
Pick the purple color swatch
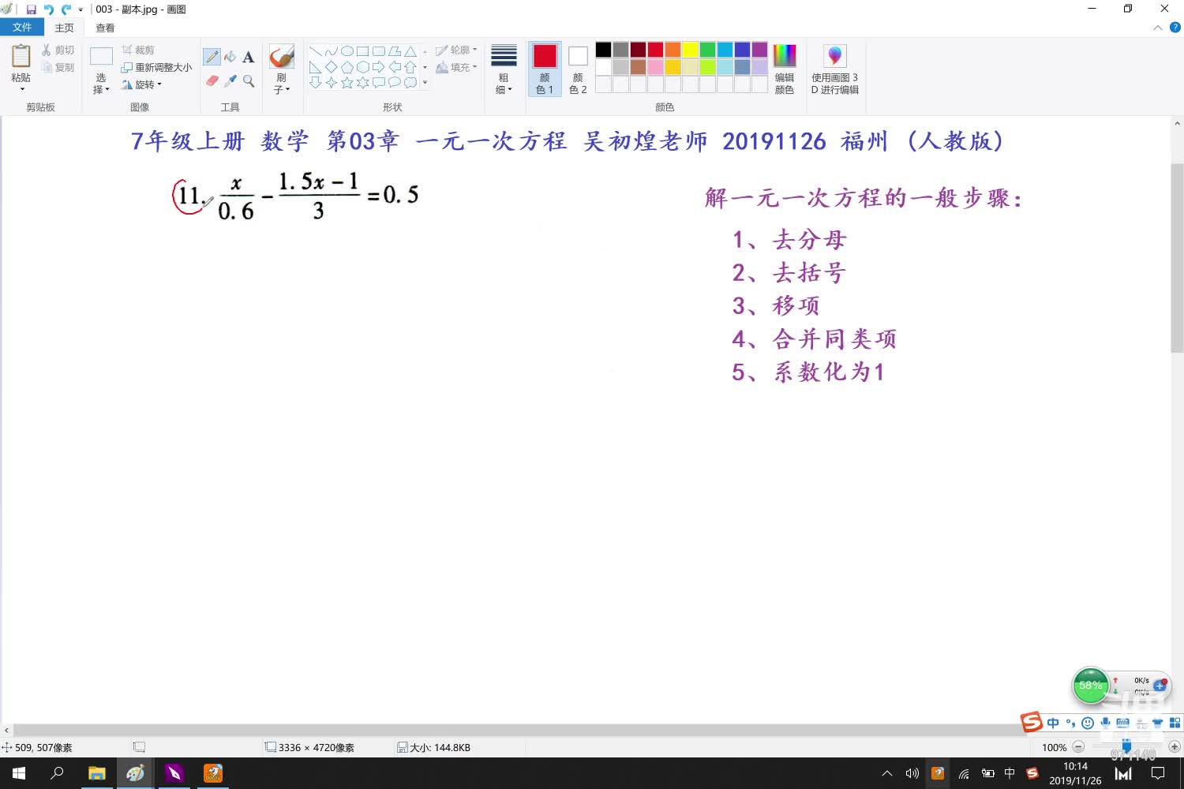[760, 50]
